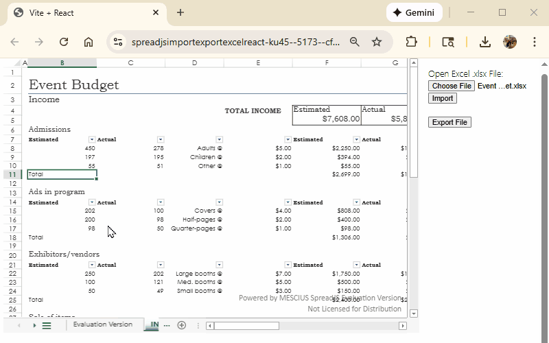The image size is (549, 343).
Task: Switch to the Evaluation Version sheet tab
Action: click(x=102, y=324)
